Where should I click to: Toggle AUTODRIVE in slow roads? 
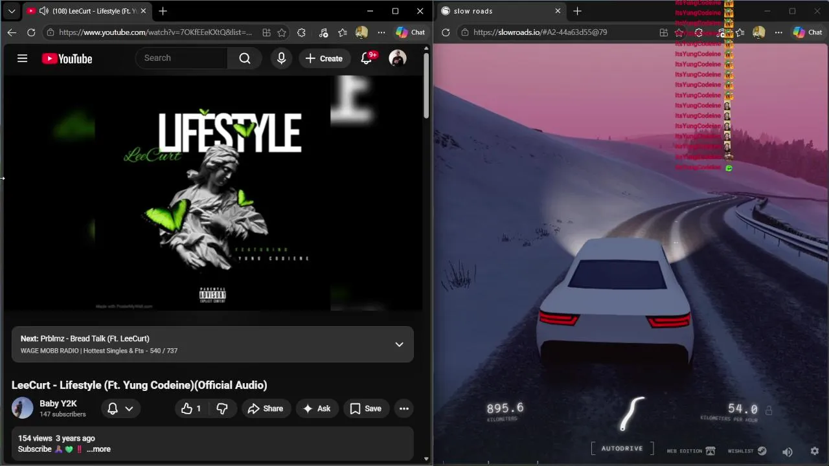click(622, 449)
